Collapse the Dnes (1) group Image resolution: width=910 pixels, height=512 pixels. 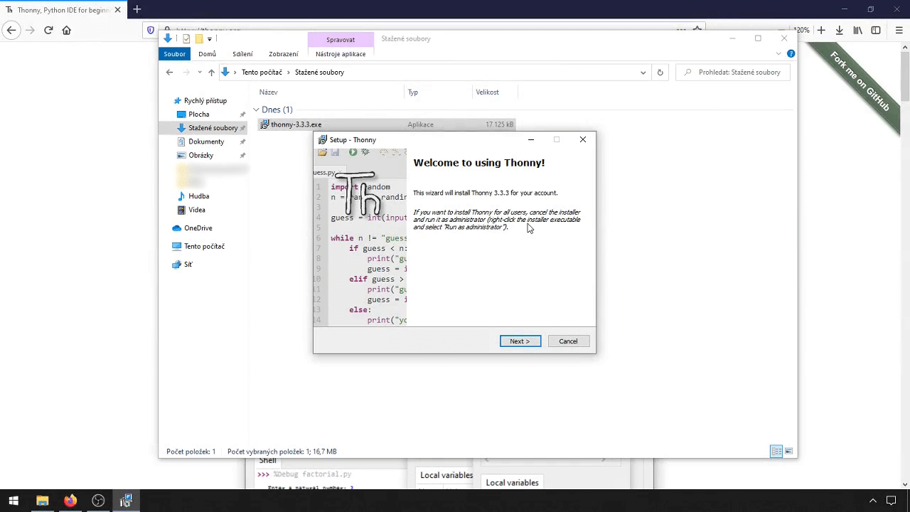[x=256, y=110]
